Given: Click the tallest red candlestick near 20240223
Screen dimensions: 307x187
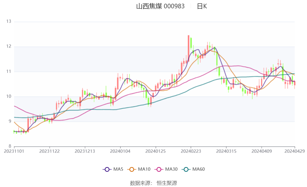Looking at the screenshot, I should [189, 48].
